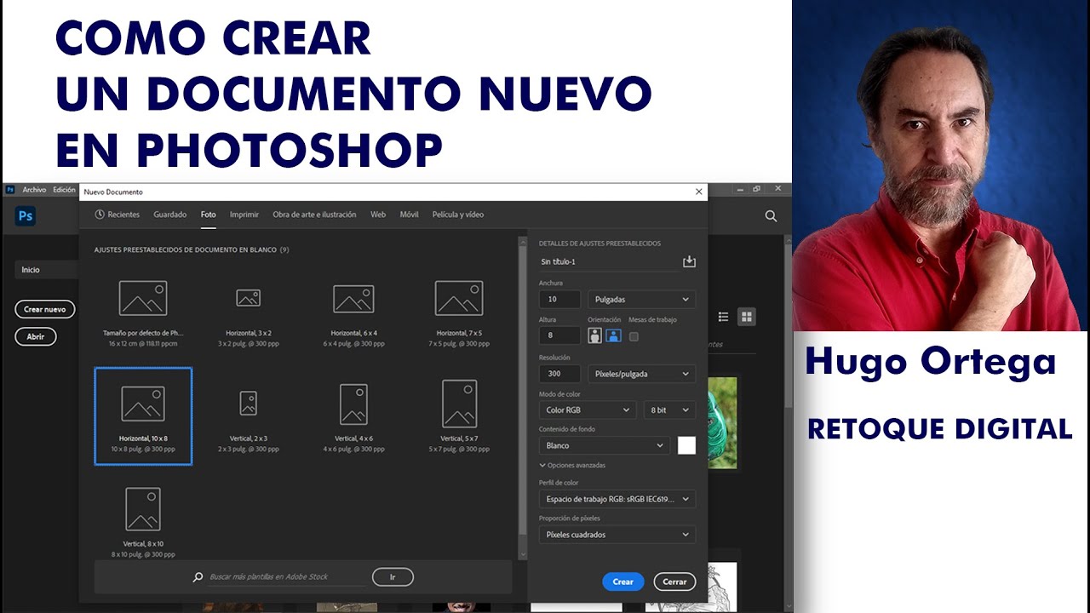Click Abrir on the home screen
Image resolution: width=1090 pixels, height=613 pixels.
click(35, 336)
